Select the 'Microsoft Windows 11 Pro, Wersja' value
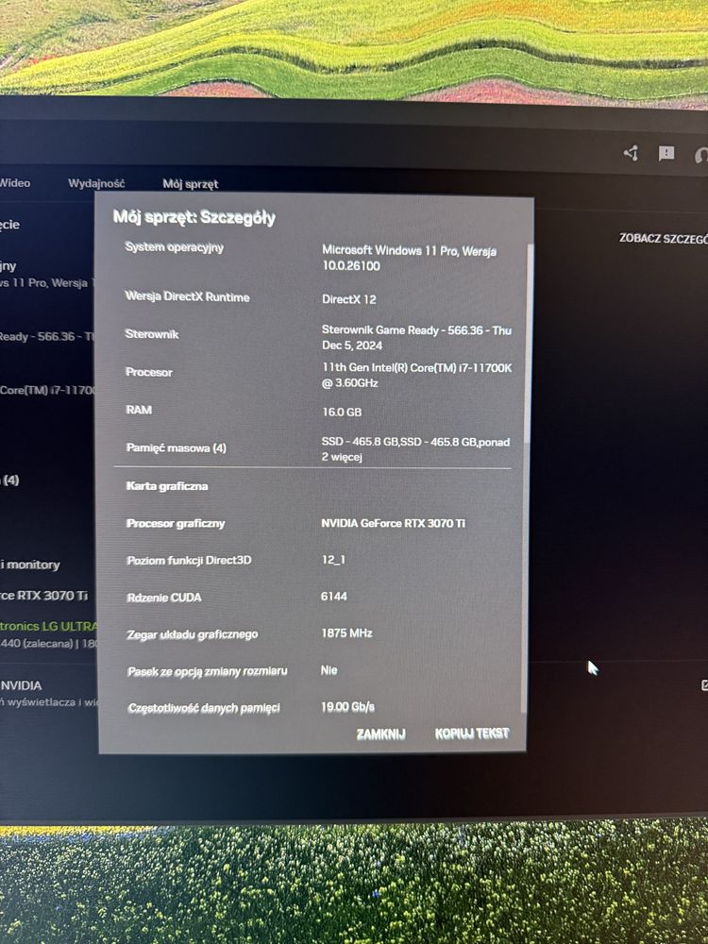 (410, 250)
